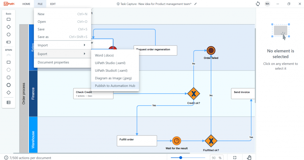The height and width of the screenshot is (160, 304).
Task: Select the Credit ok? gateway
Action: (194, 94)
